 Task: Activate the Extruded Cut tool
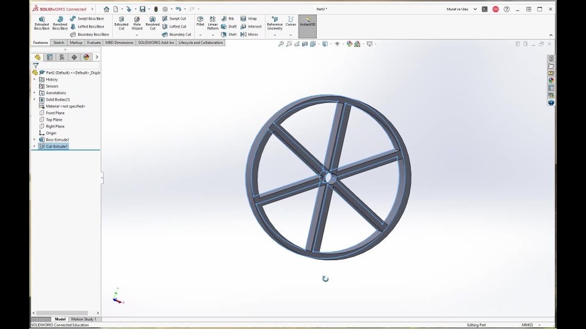coord(121,23)
